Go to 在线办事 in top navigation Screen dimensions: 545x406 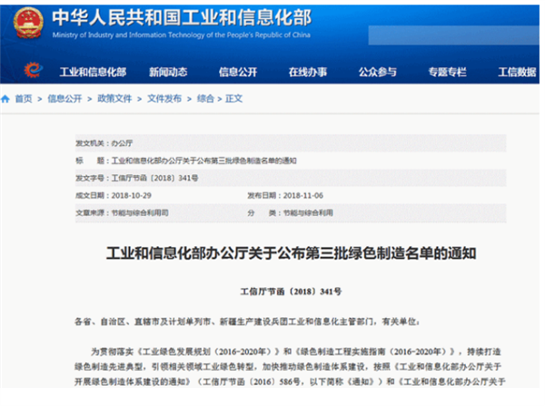pos(307,72)
